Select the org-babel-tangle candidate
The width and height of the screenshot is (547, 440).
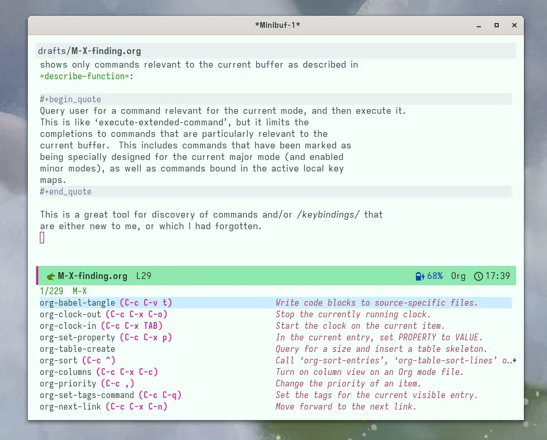[77, 303]
